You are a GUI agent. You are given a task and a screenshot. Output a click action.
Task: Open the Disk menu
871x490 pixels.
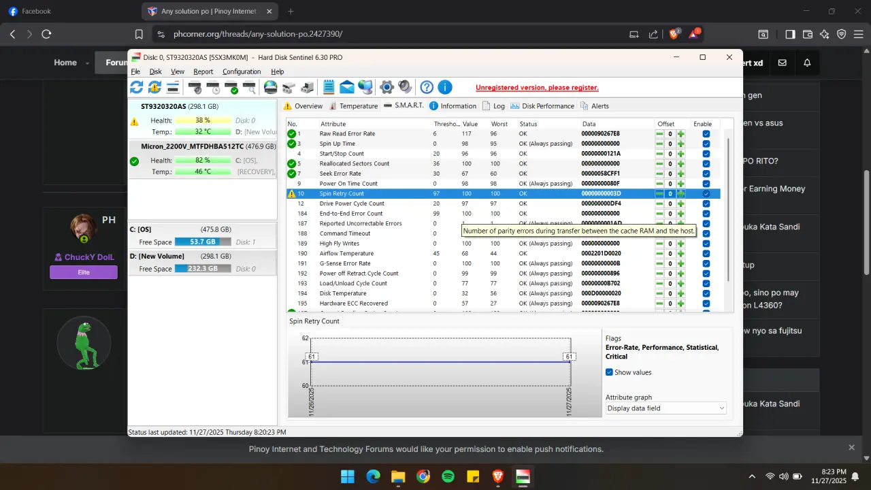(156, 71)
